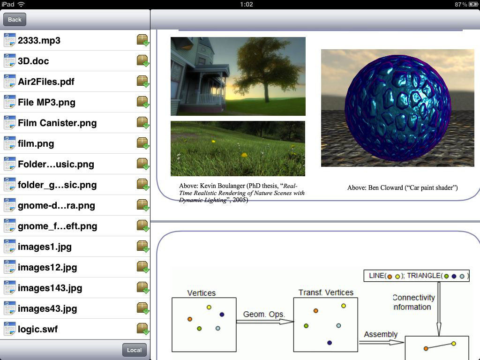Open images1.jpg from the list
Viewport: 480px width, 360px height.
click(x=45, y=247)
